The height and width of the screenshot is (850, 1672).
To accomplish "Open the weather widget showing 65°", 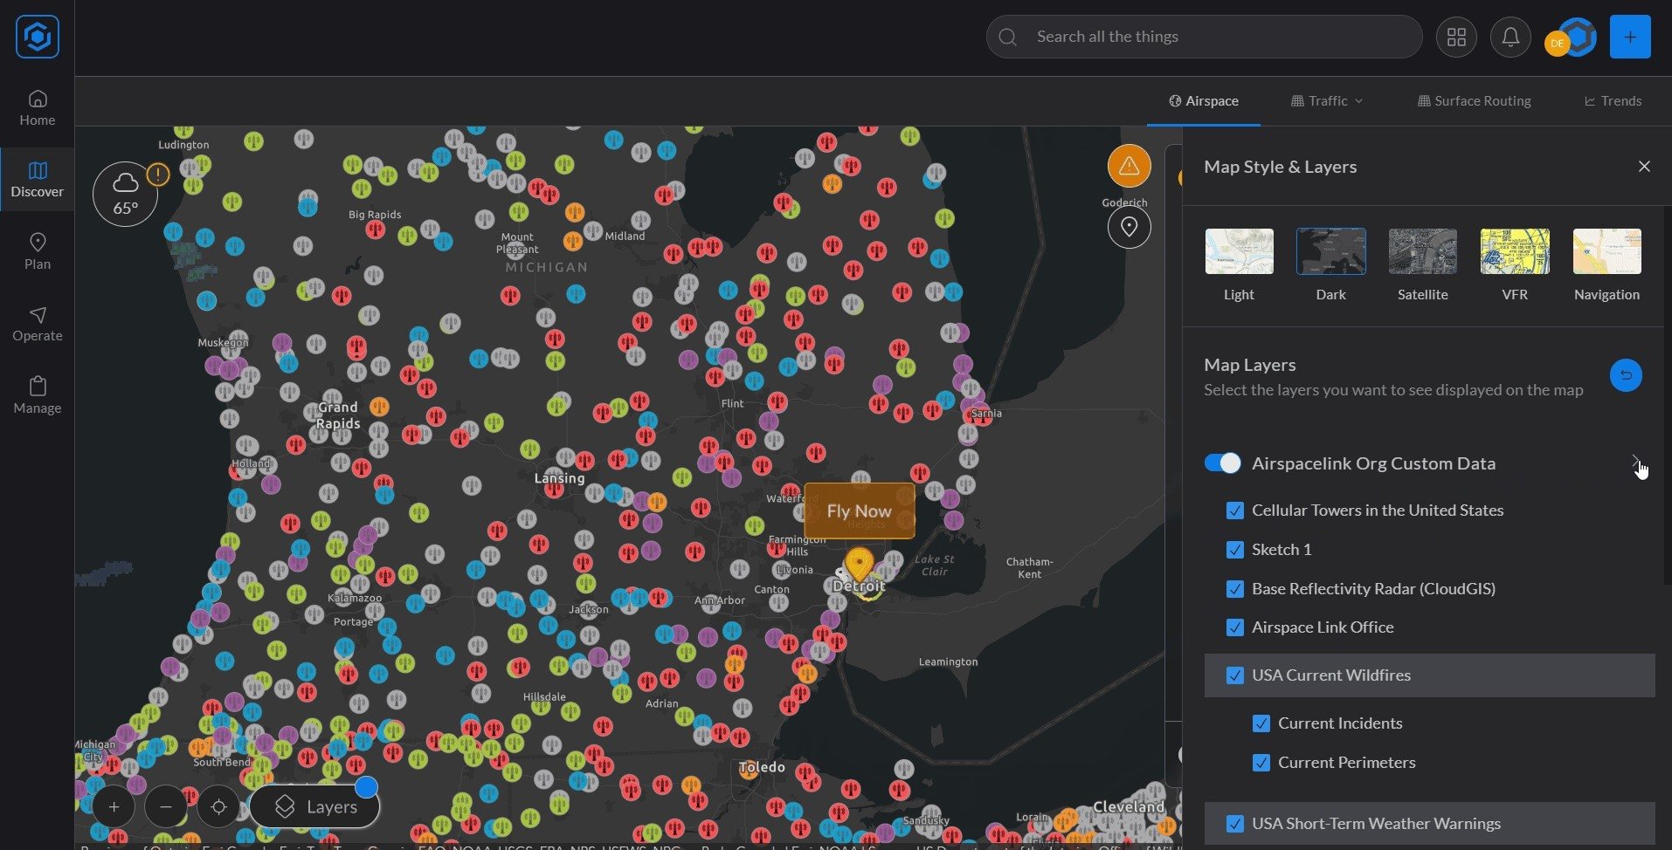I will pyautogui.click(x=126, y=194).
